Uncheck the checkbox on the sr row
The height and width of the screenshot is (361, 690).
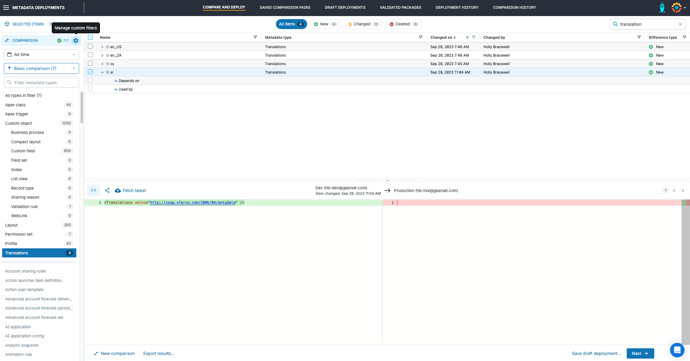(x=90, y=72)
